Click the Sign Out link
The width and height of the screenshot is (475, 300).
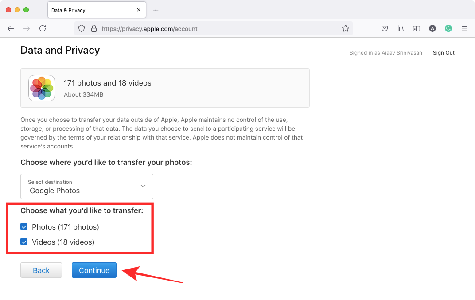coord(444,53)
